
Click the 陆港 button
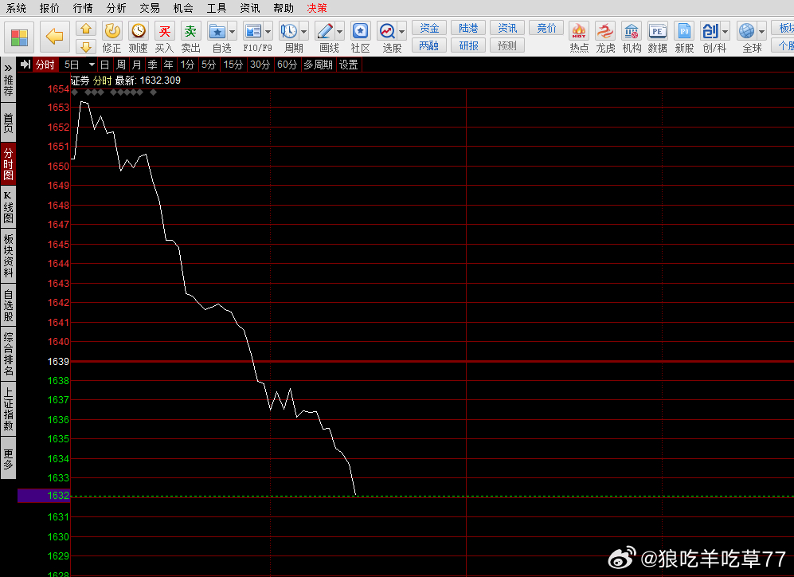click(x=468, y=28)
